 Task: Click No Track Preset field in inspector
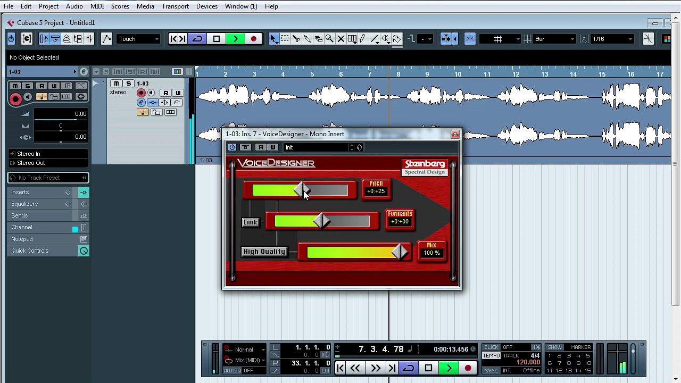point(48,178)
